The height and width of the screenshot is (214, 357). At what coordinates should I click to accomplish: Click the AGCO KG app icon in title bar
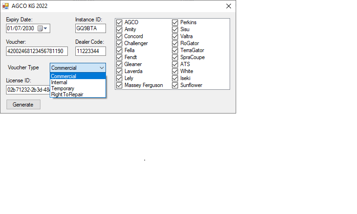(6, 6)
